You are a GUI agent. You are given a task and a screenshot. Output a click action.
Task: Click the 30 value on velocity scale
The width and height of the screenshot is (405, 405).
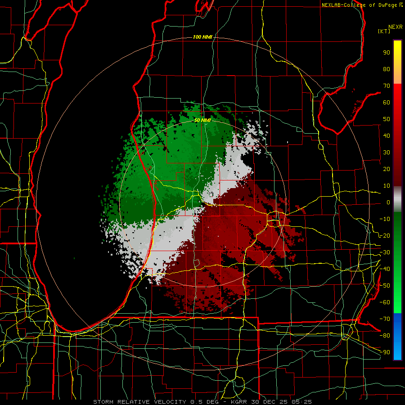click(387, 153)
